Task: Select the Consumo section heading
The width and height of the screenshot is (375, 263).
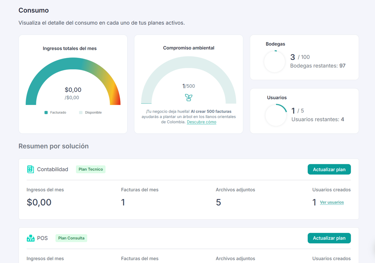Action: click(x=33, y=11)
